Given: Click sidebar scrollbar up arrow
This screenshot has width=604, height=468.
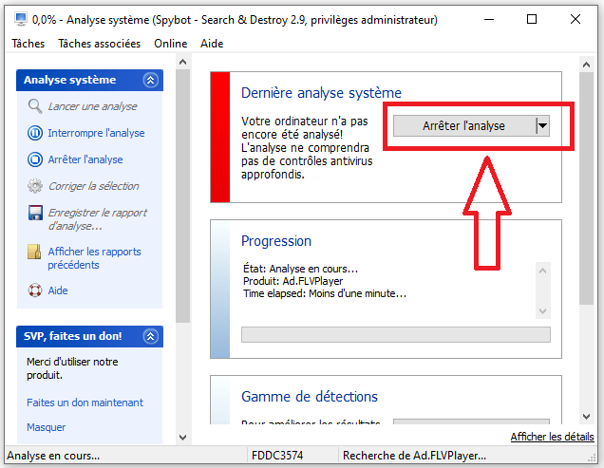Looking at the screenshot, I should (183, 62).
